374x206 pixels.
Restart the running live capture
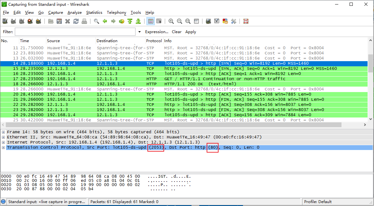coord(38,22)
